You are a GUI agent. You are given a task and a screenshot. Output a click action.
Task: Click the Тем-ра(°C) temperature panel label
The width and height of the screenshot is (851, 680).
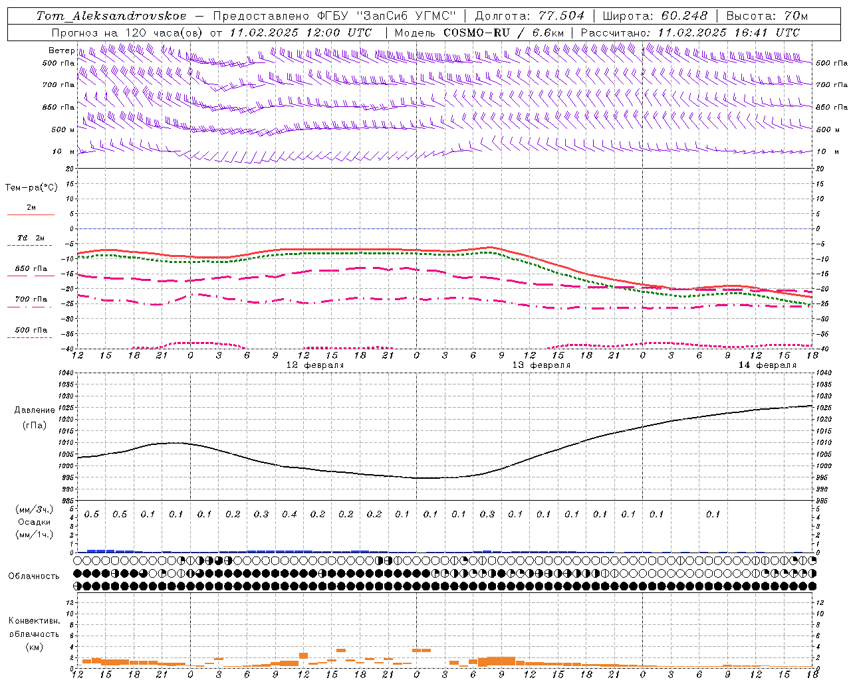coord(31,188)
